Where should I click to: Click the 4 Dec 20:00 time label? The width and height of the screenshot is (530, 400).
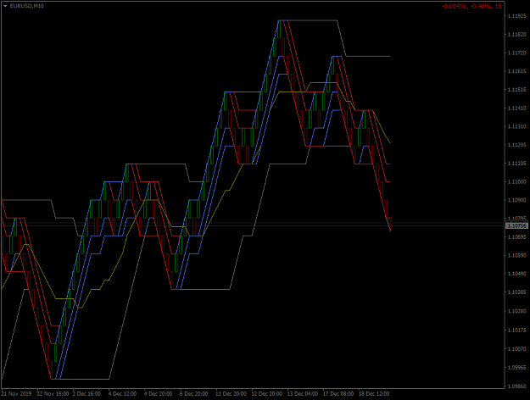158,394
